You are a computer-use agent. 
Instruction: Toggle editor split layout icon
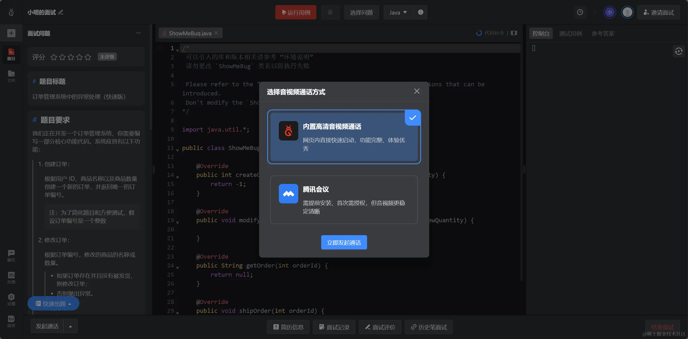click(x=514, y=33)
